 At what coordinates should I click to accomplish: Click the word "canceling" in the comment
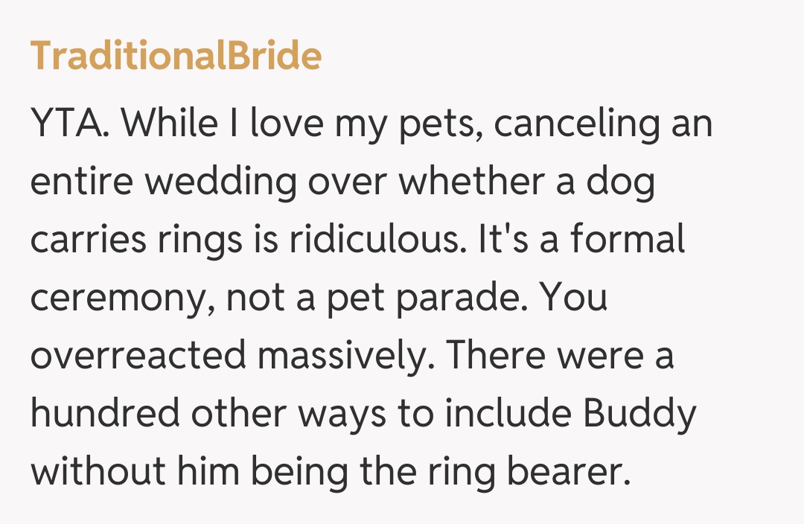pyautogui.click(x=576, y=124)
